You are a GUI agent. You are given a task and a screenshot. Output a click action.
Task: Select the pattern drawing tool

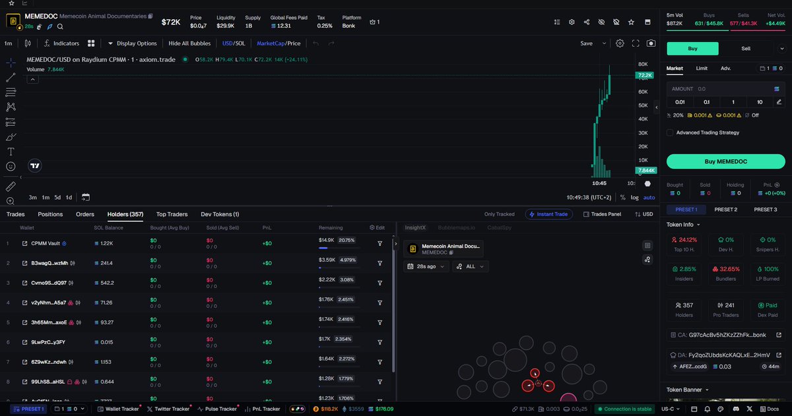11,107
